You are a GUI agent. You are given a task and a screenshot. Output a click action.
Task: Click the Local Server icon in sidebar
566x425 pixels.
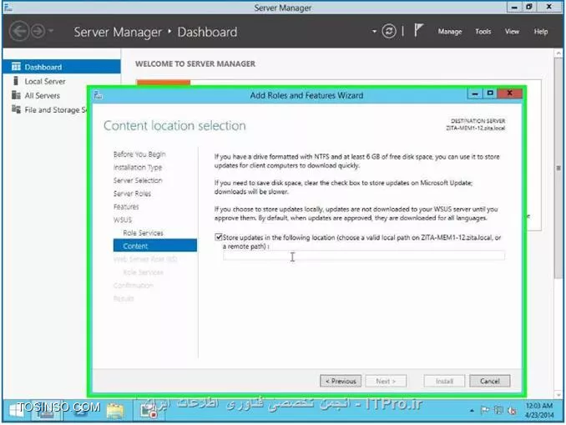(x=16, y=81)
